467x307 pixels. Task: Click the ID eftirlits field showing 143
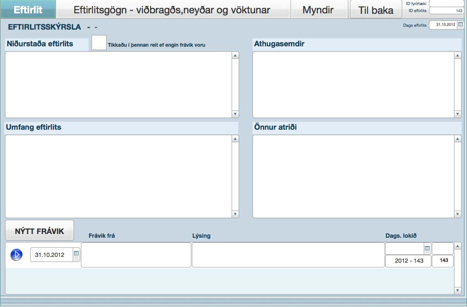click(x=447, y=11)
